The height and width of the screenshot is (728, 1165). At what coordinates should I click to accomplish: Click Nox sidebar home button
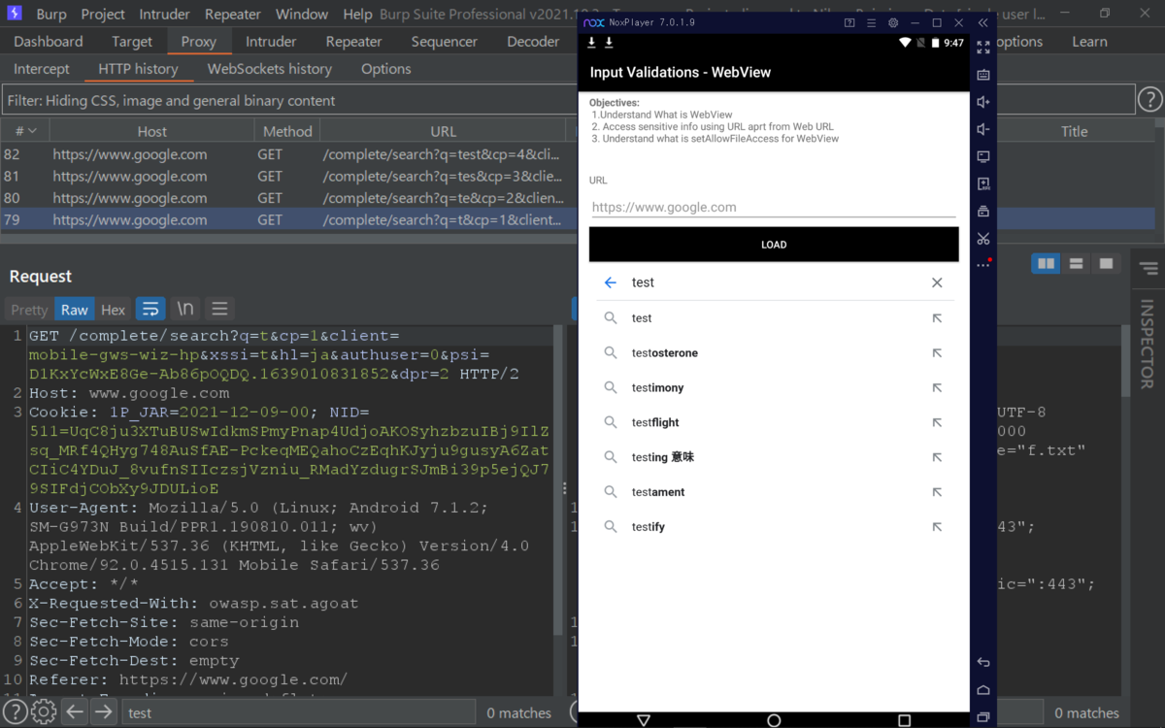pos(983,690)
